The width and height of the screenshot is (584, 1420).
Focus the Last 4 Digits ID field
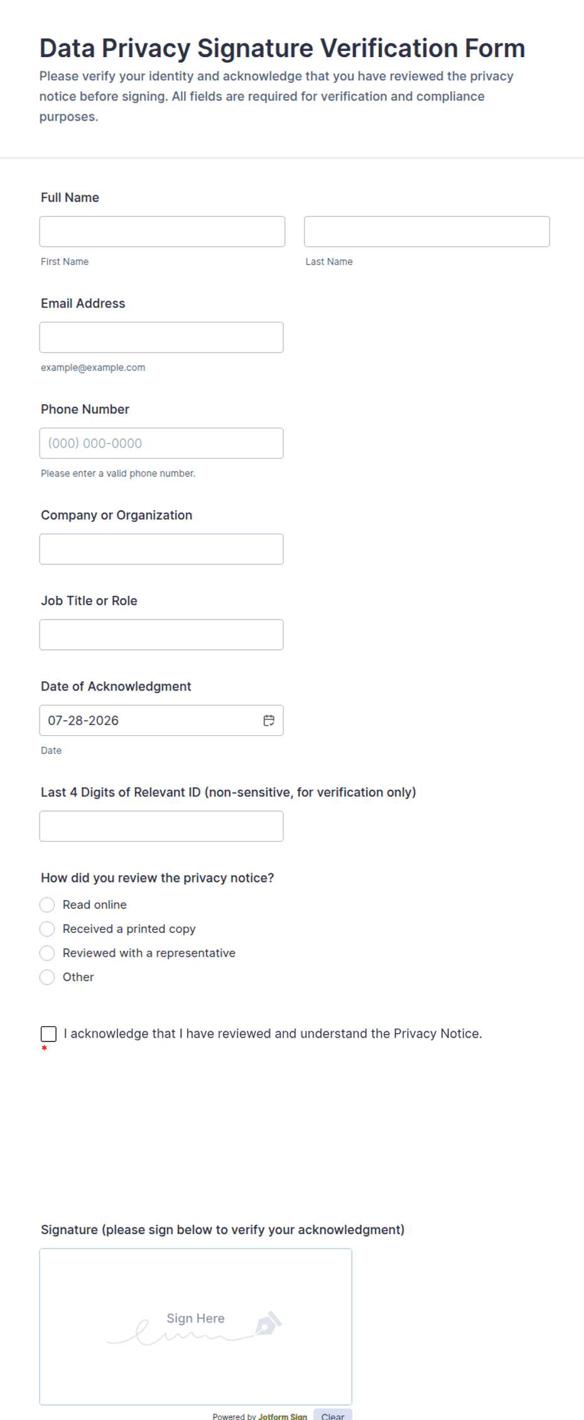[x=161, y=826]
